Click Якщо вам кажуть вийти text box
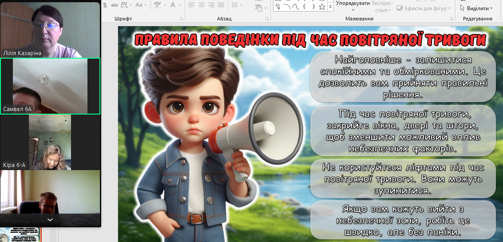 403,220
